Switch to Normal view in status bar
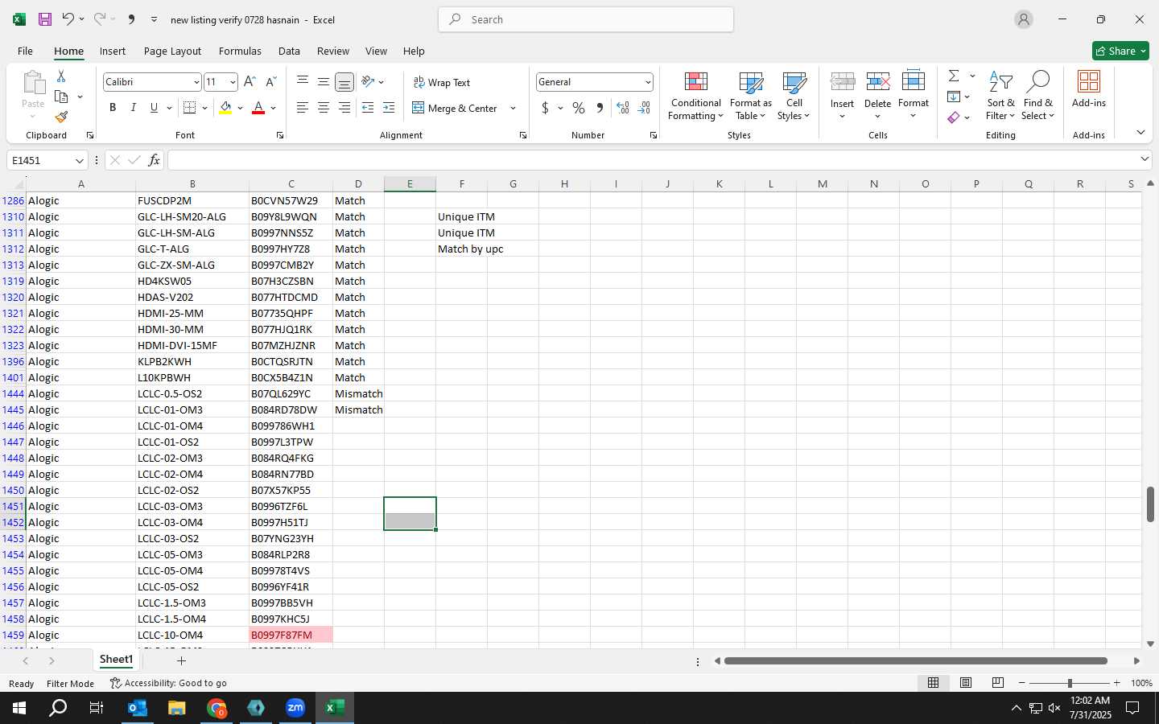The height and width of the screenshot is (724, 1159). (x=934, y=683)
